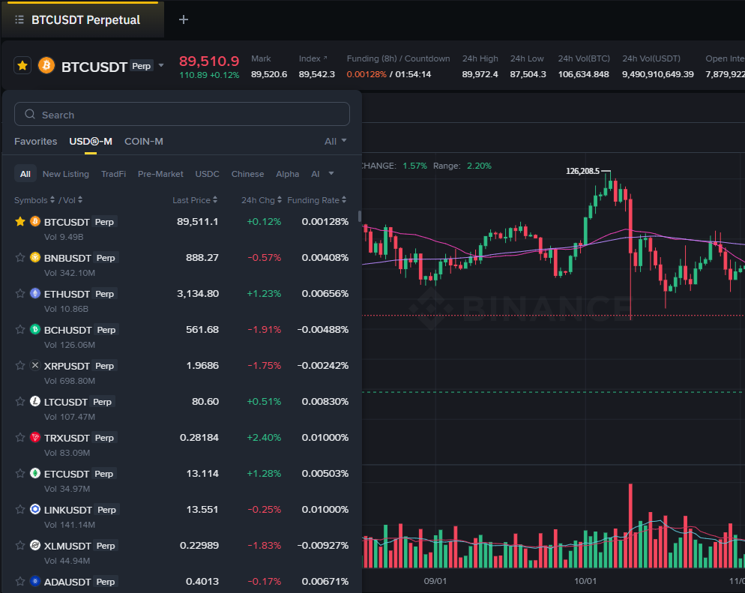
Task: Expand more categories arrow after AI
Action: [x=331, y=173]
